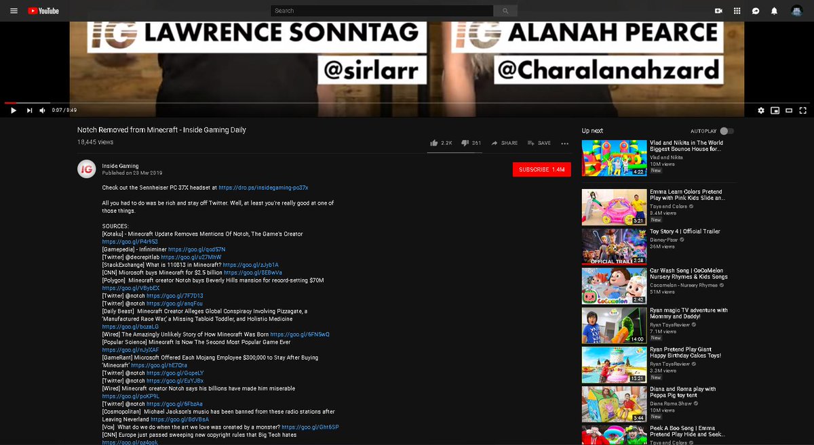Play the video
This screenshot has height=445, width=814.
[x=14, y=110]
